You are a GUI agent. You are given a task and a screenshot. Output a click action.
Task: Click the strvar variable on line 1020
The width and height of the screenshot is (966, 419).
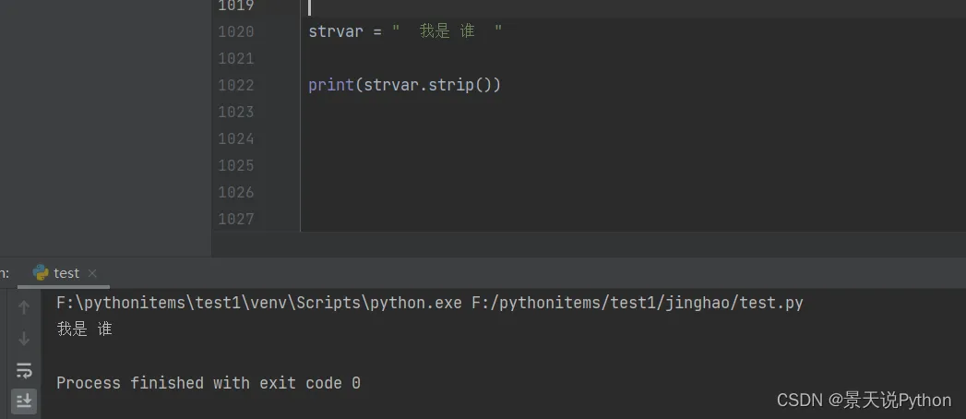tap(336, 31)
